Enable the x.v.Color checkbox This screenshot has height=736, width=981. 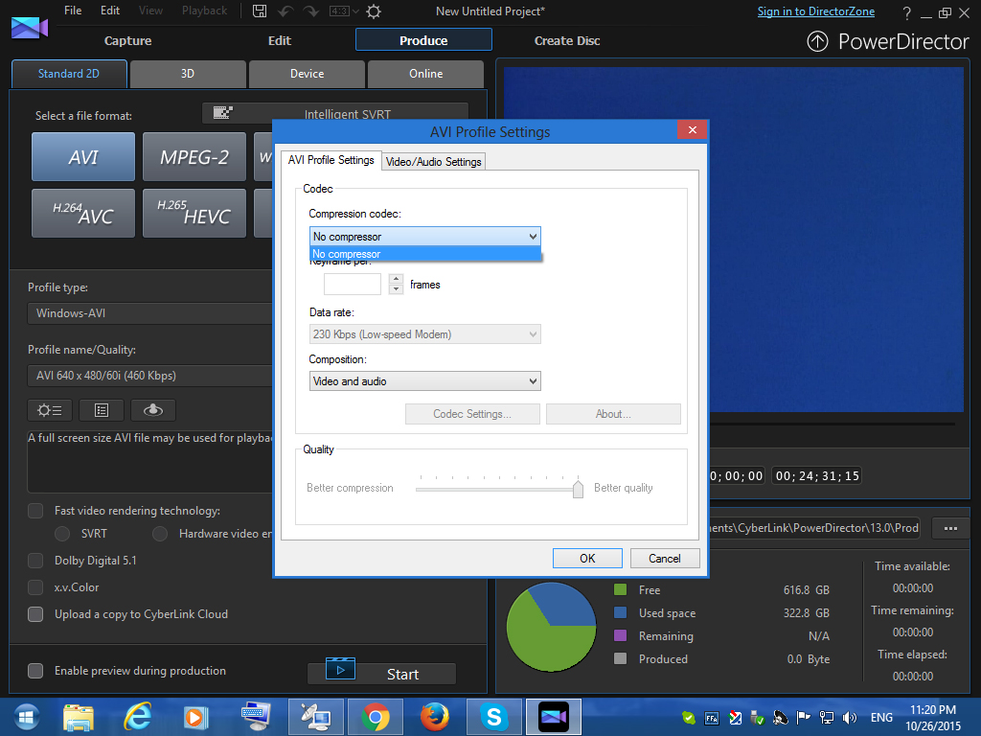[x=35, y=587]
